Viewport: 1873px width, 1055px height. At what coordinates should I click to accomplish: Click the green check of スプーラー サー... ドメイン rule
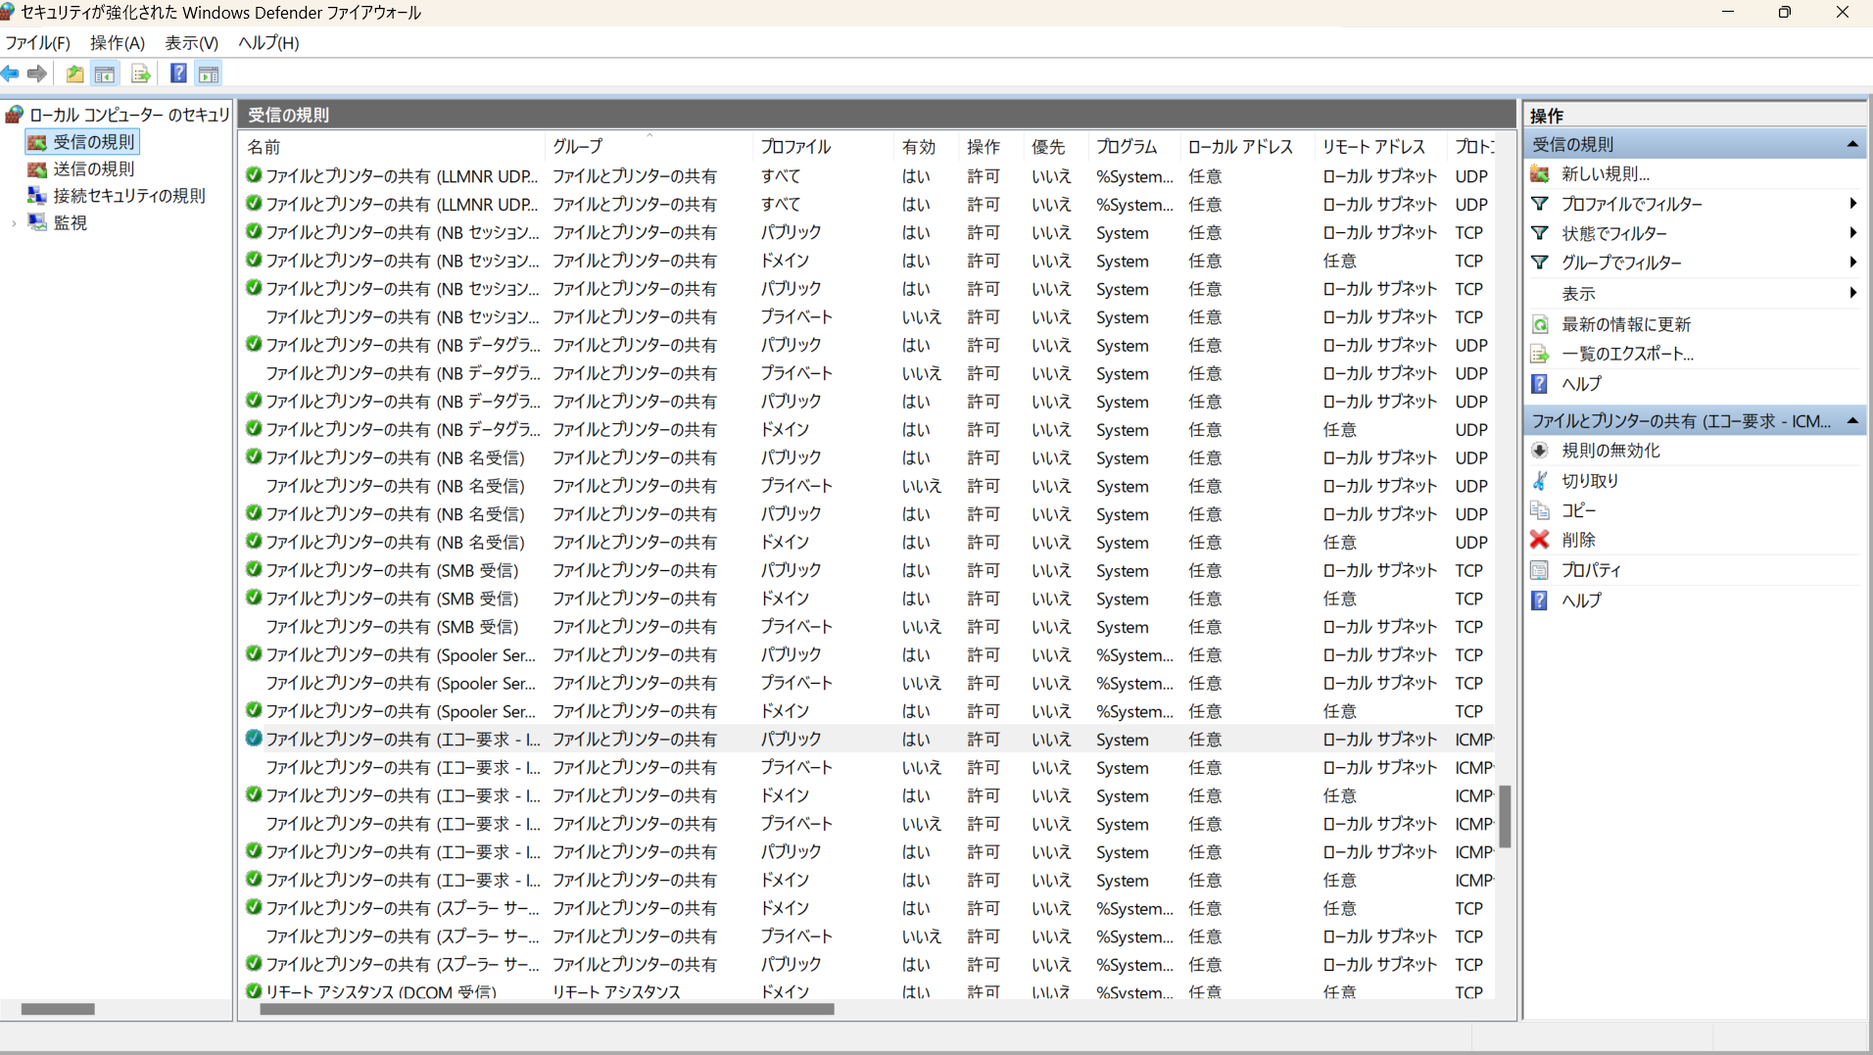tap(254, 907)
